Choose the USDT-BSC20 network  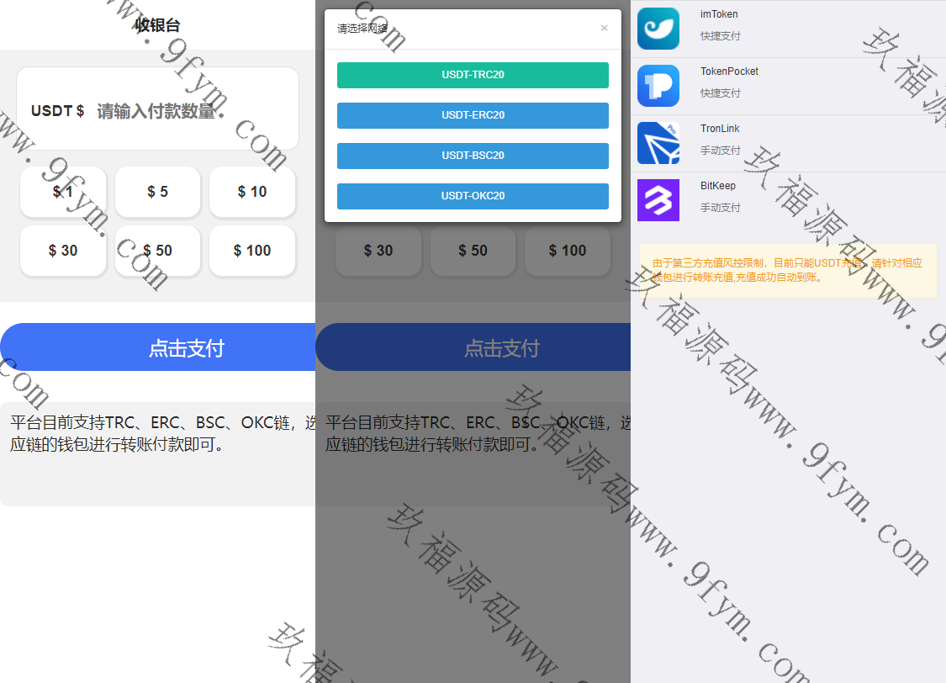point(473,156)
